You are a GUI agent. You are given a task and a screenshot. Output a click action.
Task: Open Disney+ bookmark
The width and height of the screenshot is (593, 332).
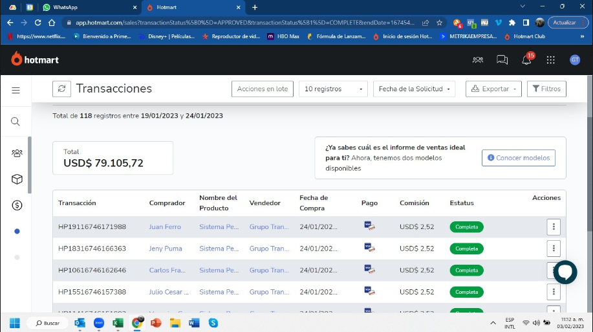click(x=166, y=36)
